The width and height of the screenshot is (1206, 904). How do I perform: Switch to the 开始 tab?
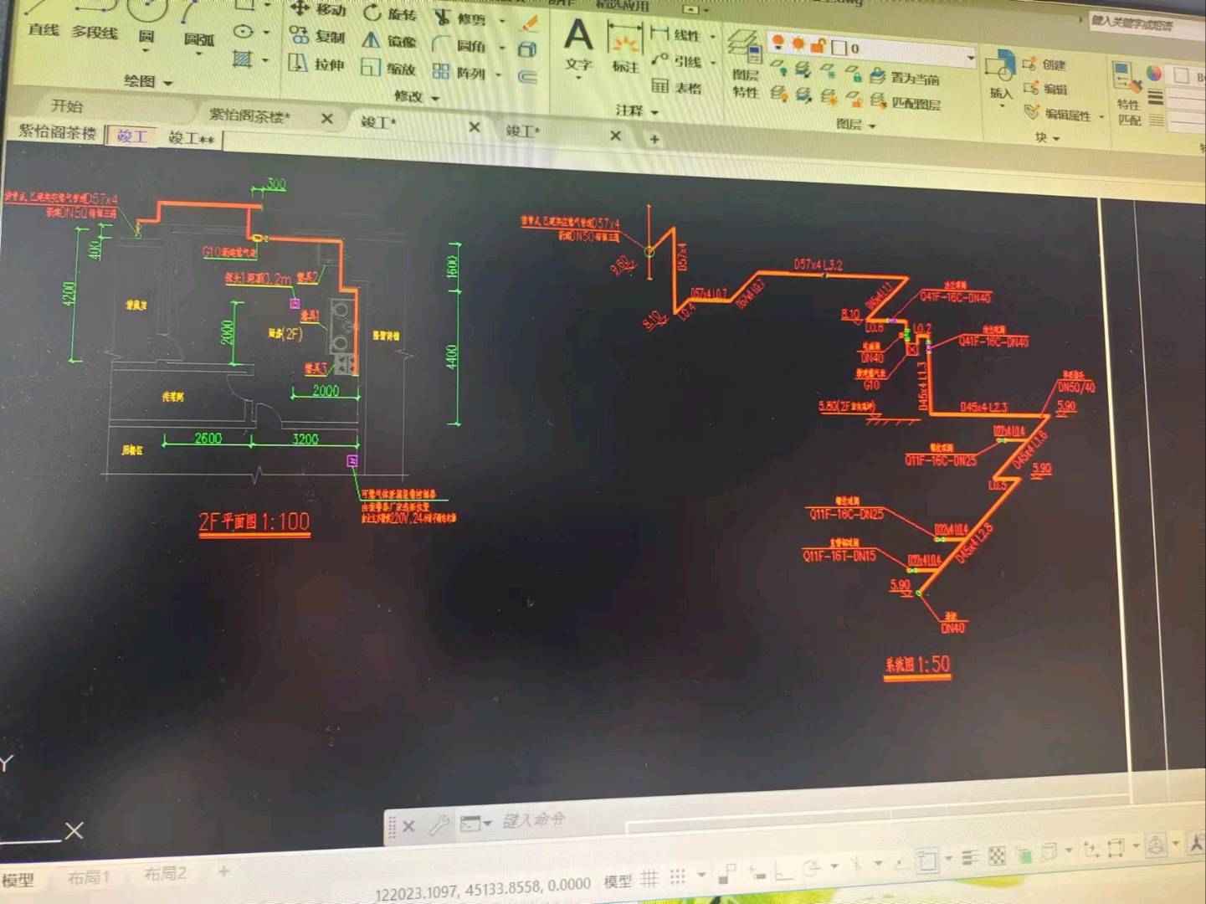coord(67,105)
